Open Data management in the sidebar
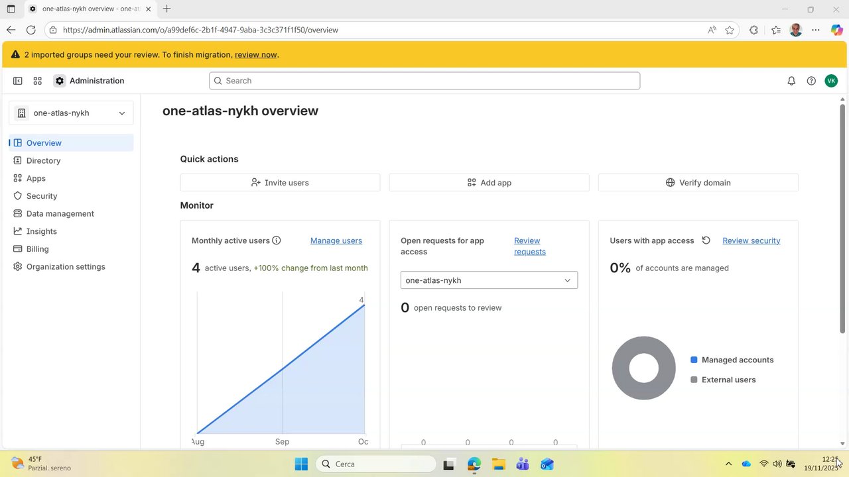849x477 pixels. [x=71, y=213]
